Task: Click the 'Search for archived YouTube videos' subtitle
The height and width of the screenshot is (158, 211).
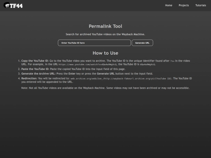Action: (105, 34)
